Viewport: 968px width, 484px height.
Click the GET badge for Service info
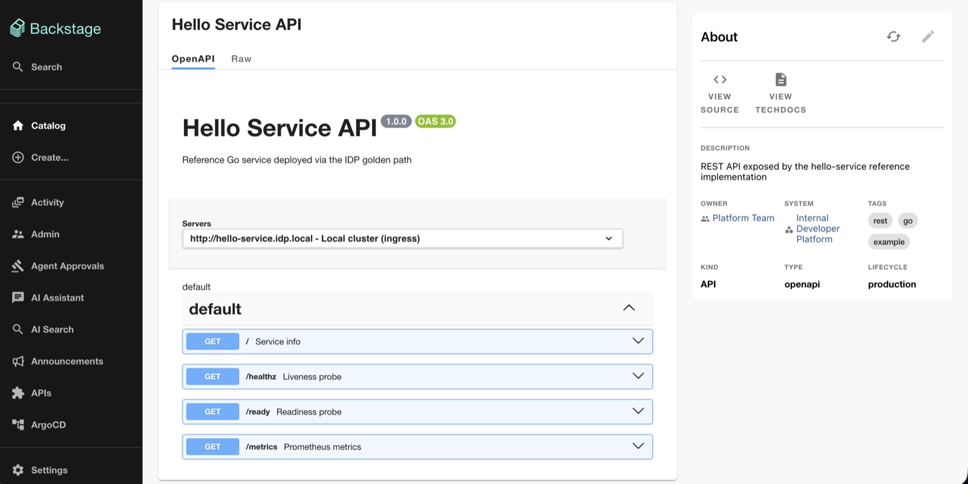pos(212,341)
